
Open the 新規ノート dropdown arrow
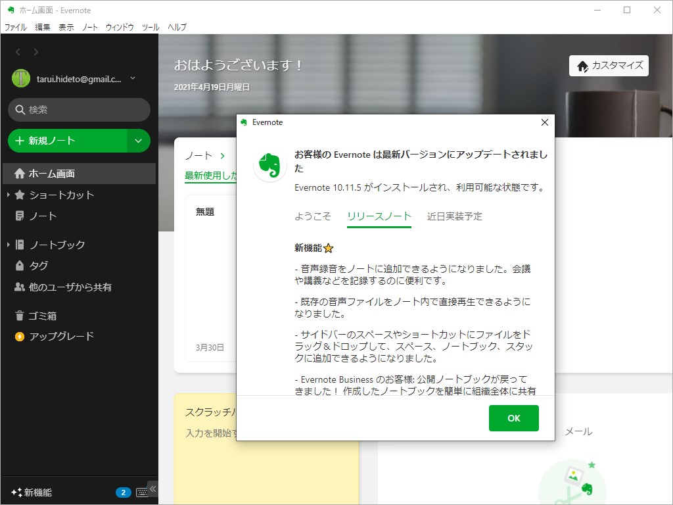pyautogui.click(x=138, y=141)
